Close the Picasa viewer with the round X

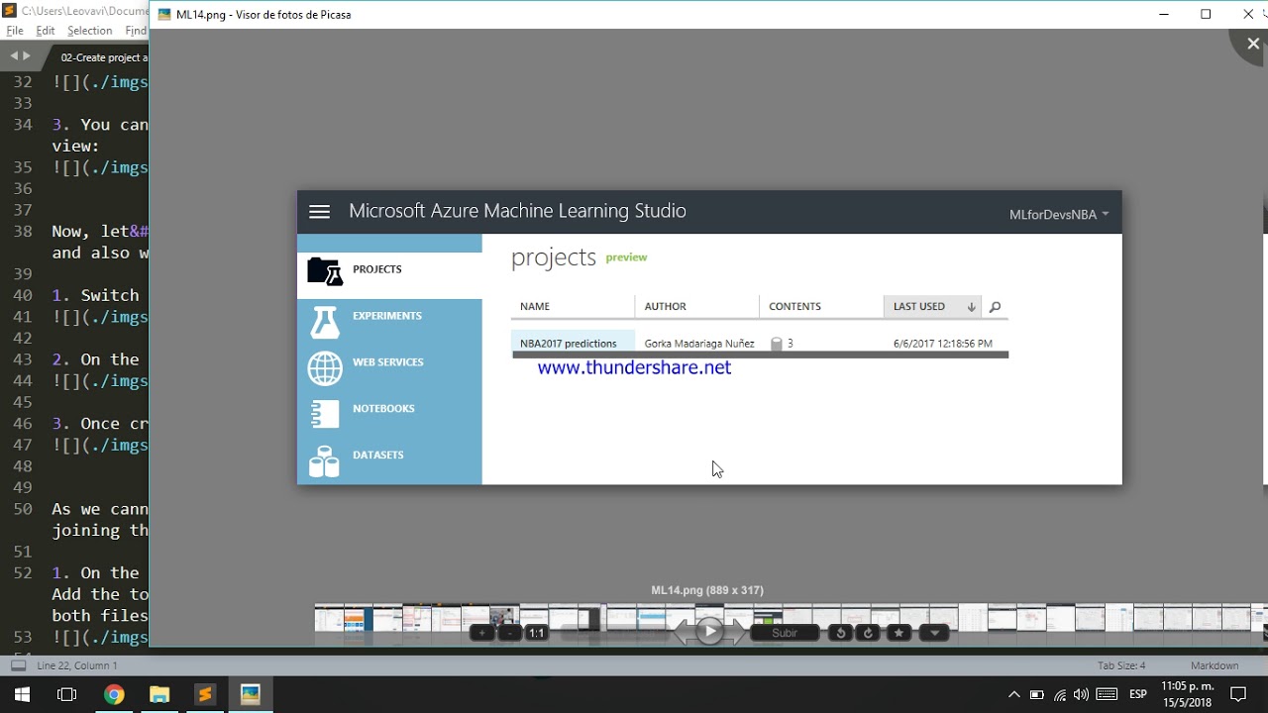pyautogui.click(x=1252, y=44)
